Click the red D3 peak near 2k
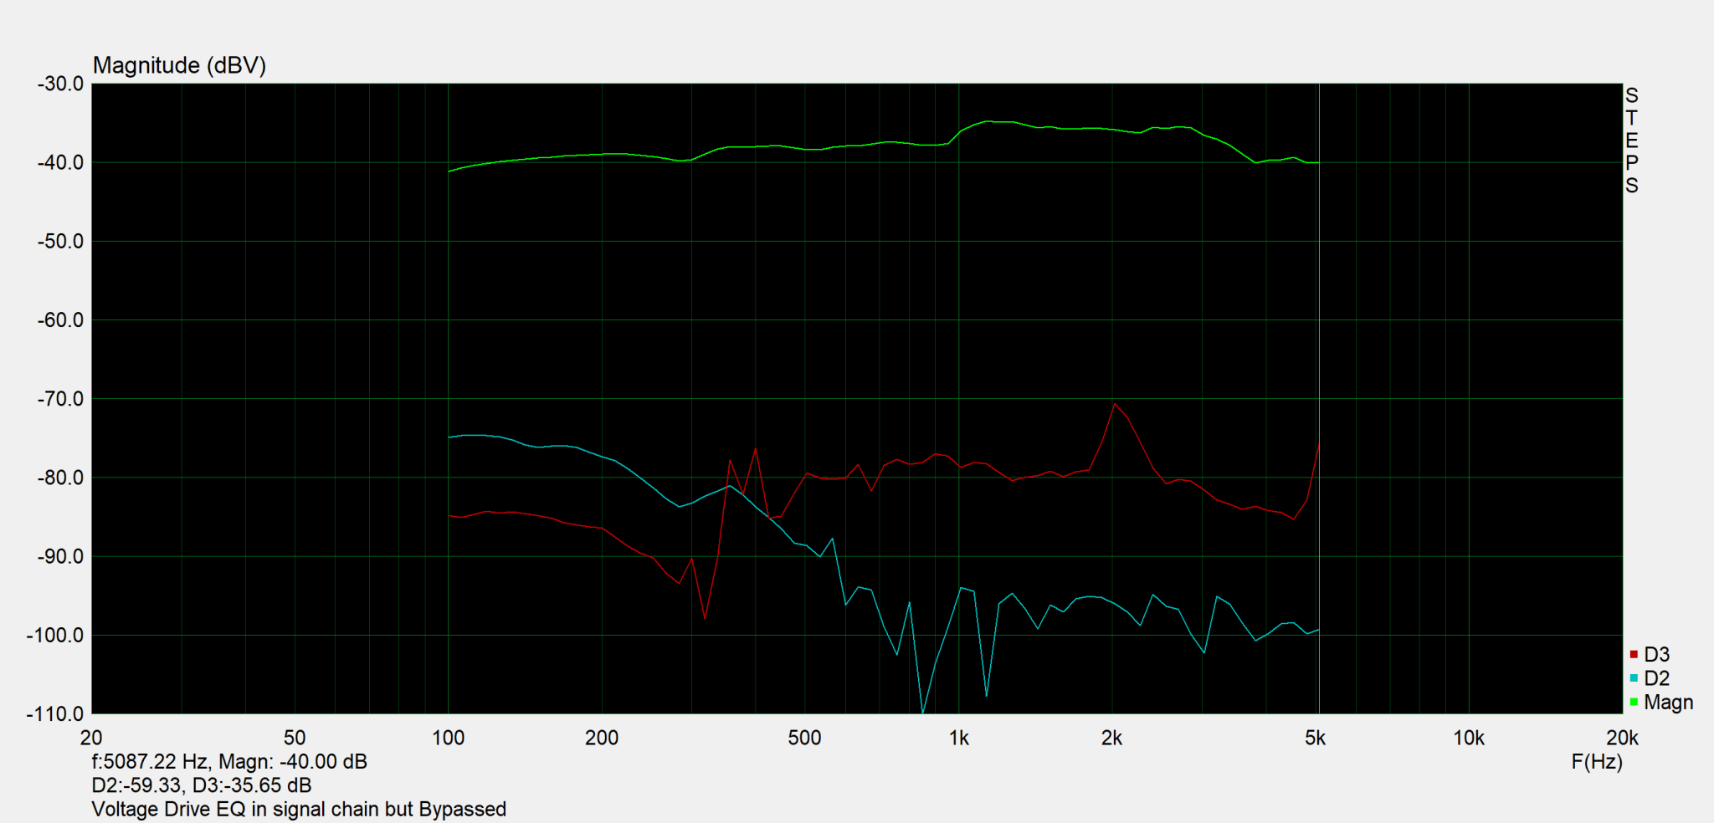 pyautogui.click(x=1115, y=404)
